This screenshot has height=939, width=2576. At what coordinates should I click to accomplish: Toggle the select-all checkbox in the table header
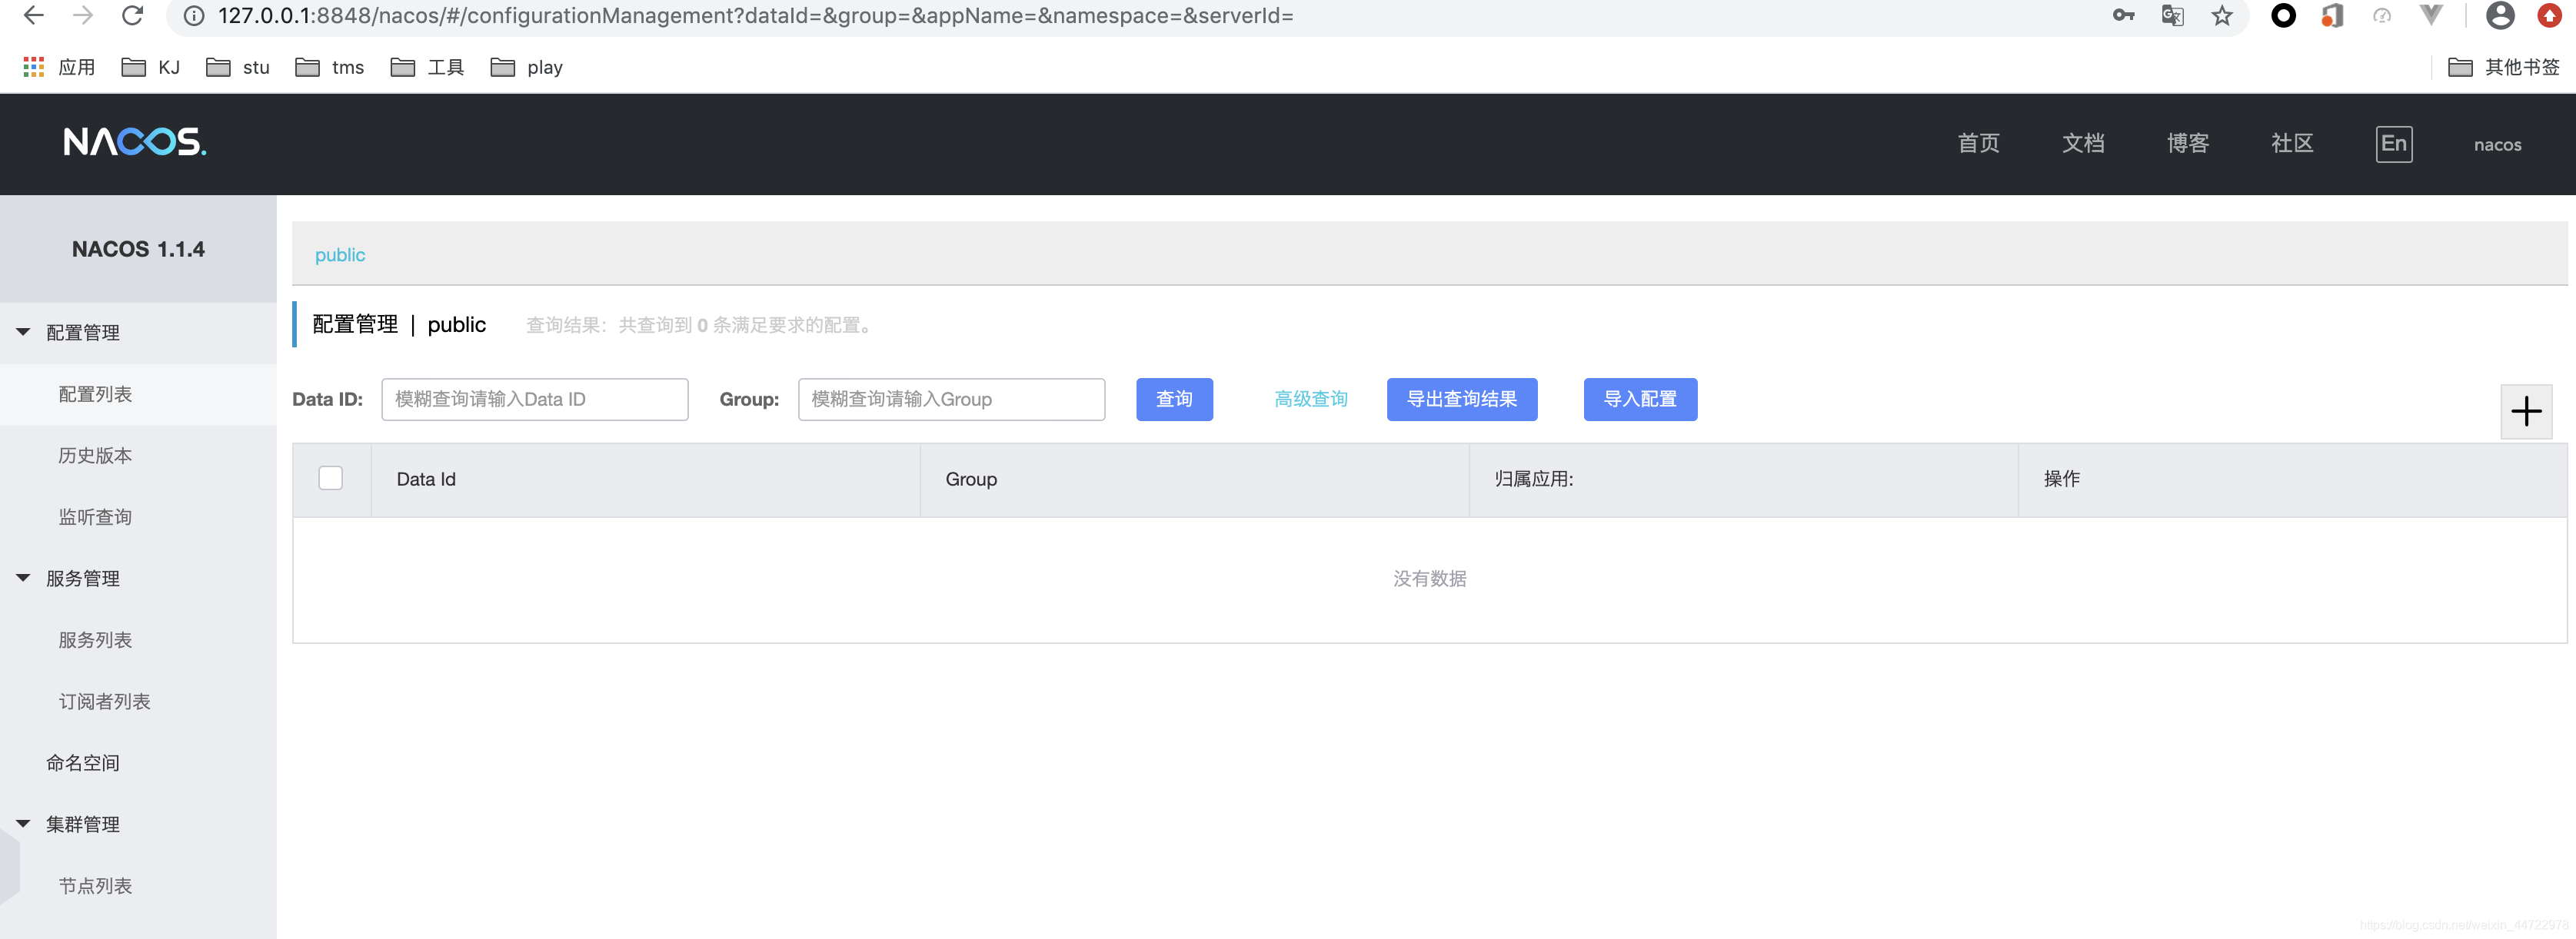click(x=330, y=479)
